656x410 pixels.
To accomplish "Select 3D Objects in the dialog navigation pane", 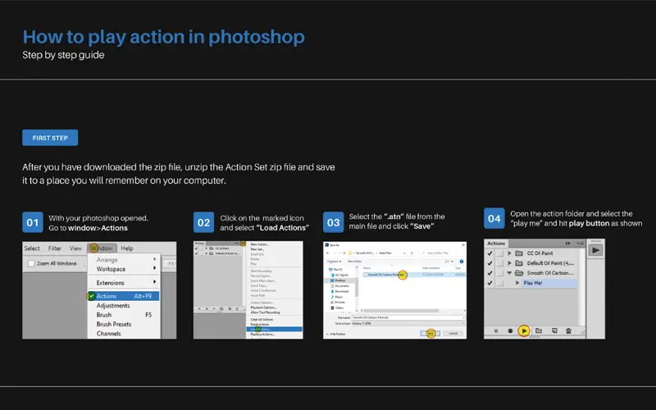I will pos(339,275).
